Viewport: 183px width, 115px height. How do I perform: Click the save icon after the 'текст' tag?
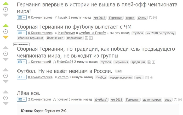point(147,78)
